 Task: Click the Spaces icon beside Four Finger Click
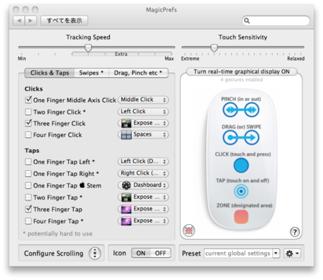tap(126, 135)
